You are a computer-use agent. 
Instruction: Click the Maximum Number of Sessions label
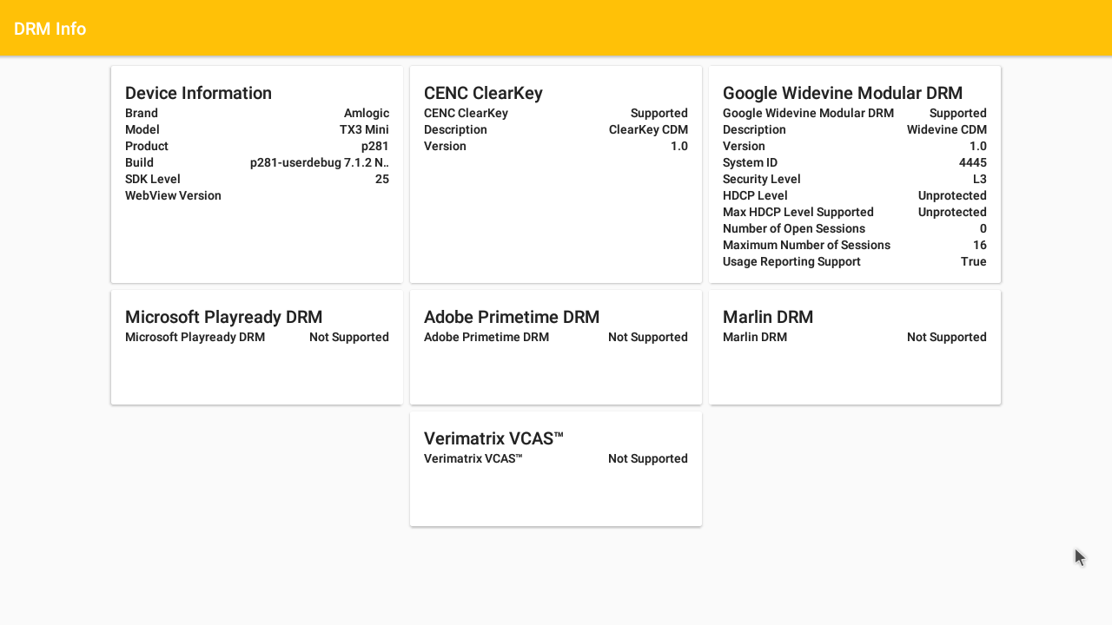pos(806,245)
